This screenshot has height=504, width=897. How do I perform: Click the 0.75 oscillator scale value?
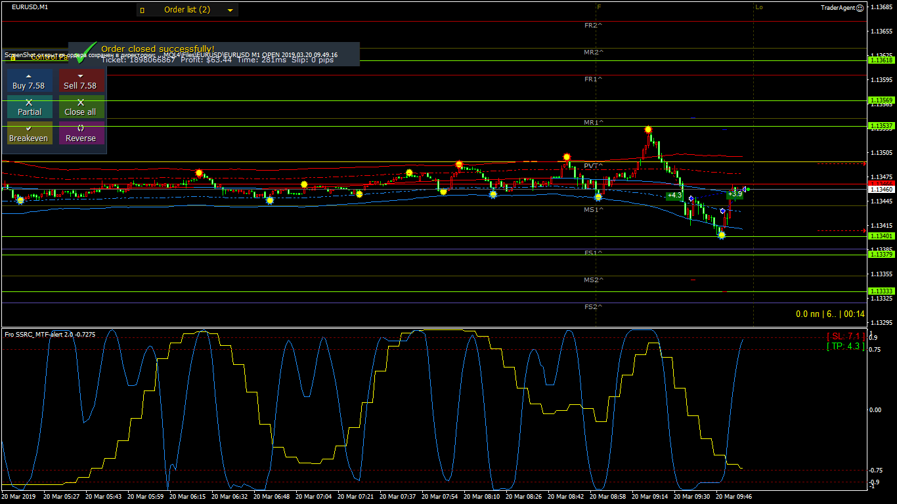[x=875, y=350]
